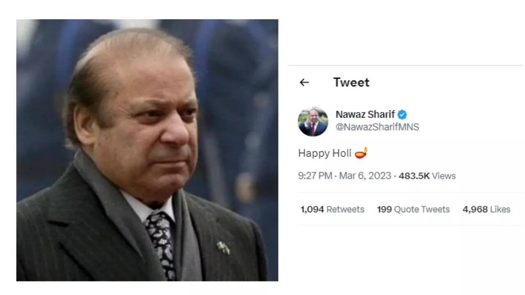Open the Nawaz Sharif display name
Image resolution: width=525 pixels, height=295 pixels.
[x=365, y=115]
